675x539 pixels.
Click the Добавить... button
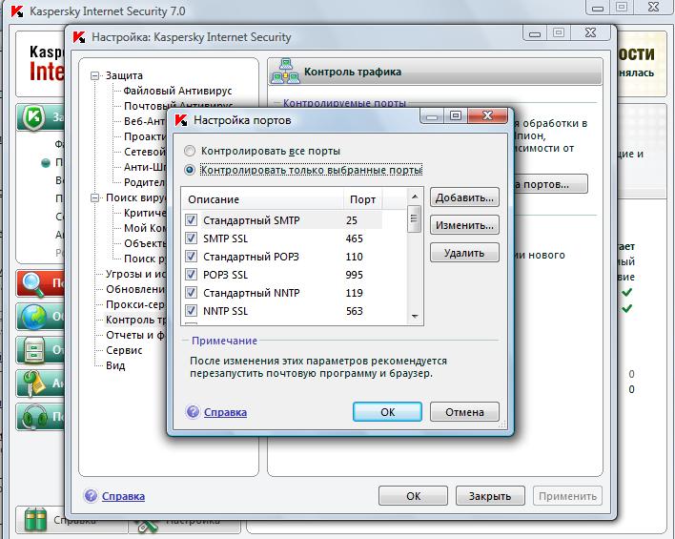click(464, 198)
